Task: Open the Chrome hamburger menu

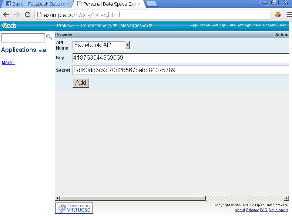Action: point(289,14)
